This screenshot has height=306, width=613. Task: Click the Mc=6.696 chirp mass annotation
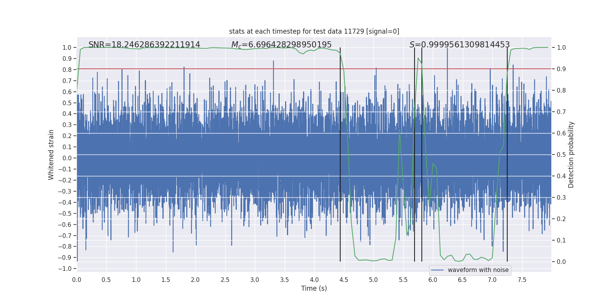click(282, 45)
